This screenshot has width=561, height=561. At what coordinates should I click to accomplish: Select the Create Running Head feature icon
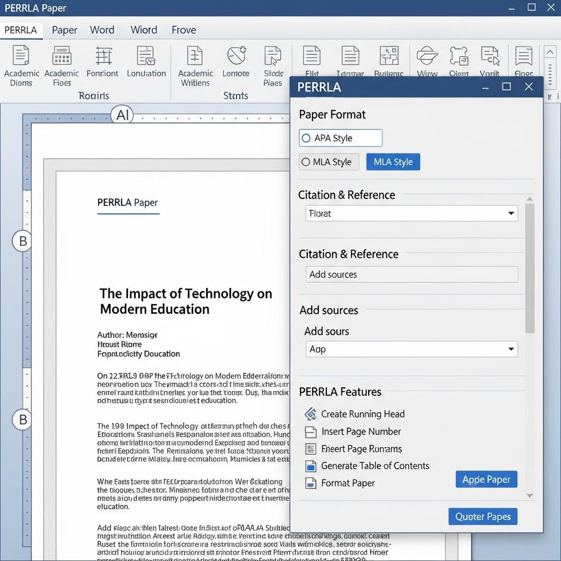tap(311, 414)
